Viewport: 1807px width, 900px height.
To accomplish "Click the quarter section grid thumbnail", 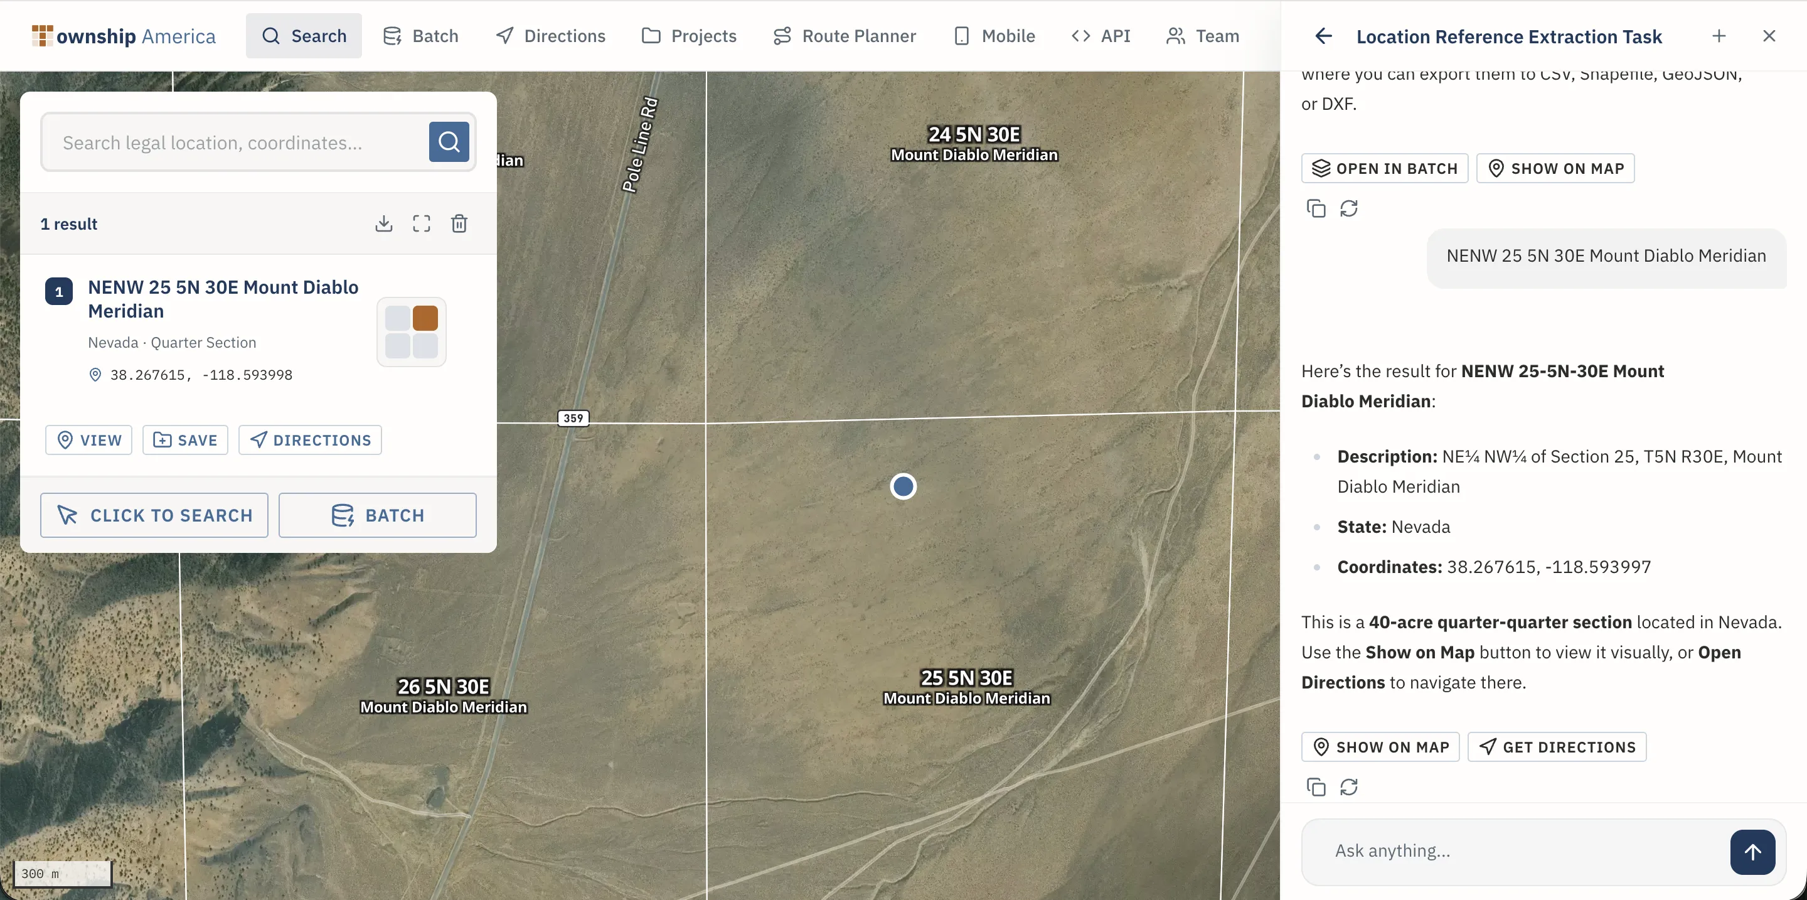I will click(412, 332).
